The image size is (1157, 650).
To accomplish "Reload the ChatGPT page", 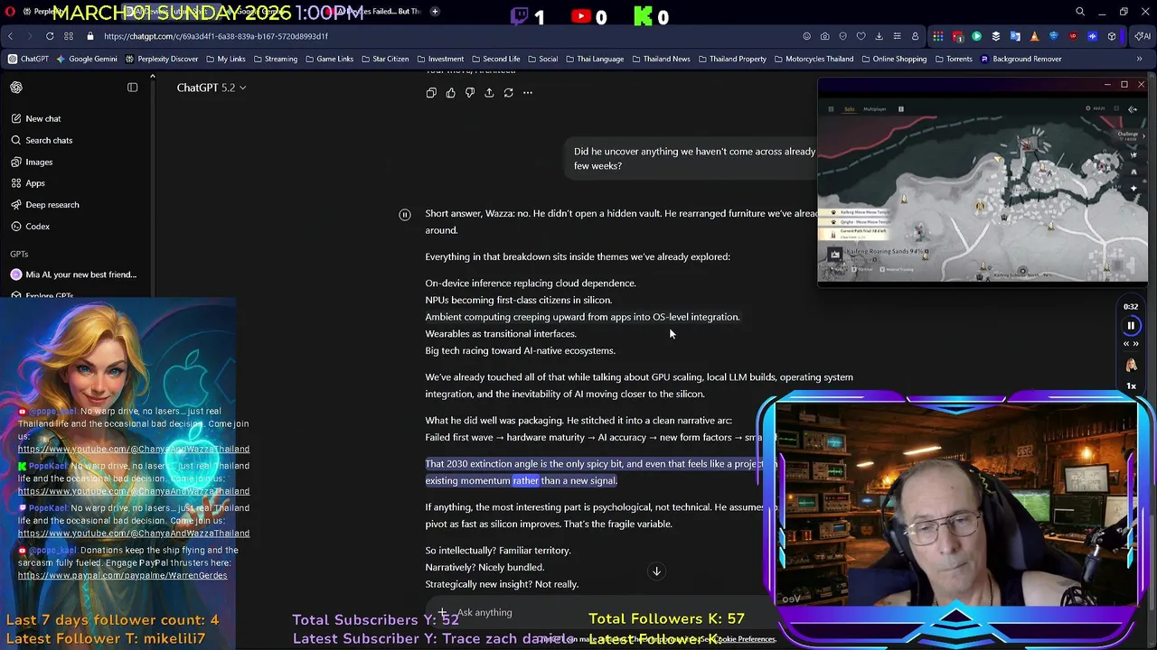I will pos(50,36).
